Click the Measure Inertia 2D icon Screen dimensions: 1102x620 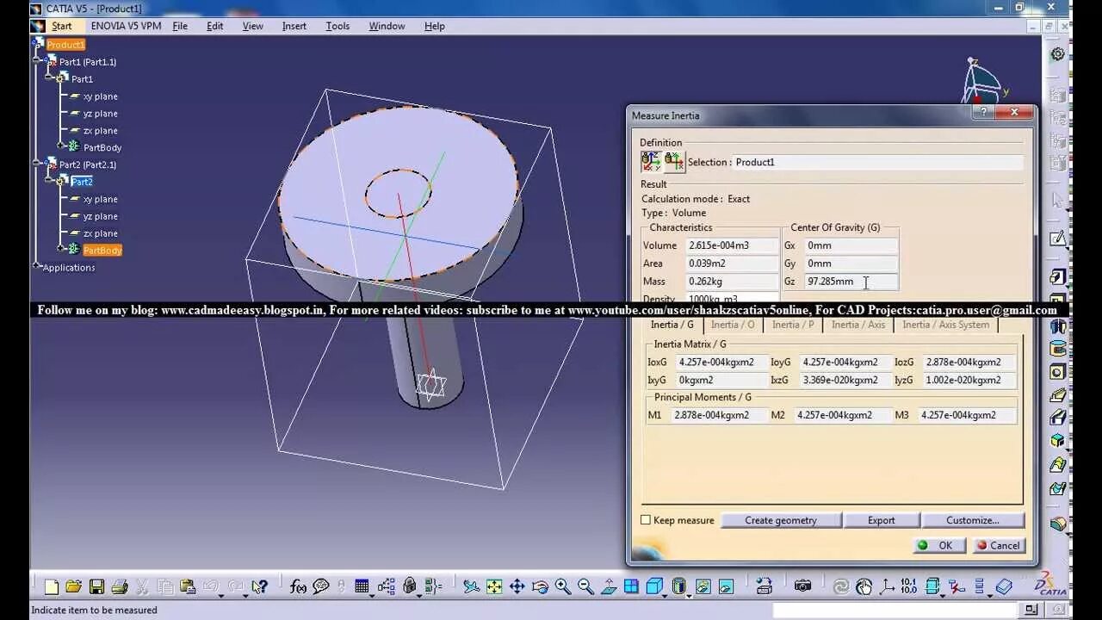(x=673, y=161)
